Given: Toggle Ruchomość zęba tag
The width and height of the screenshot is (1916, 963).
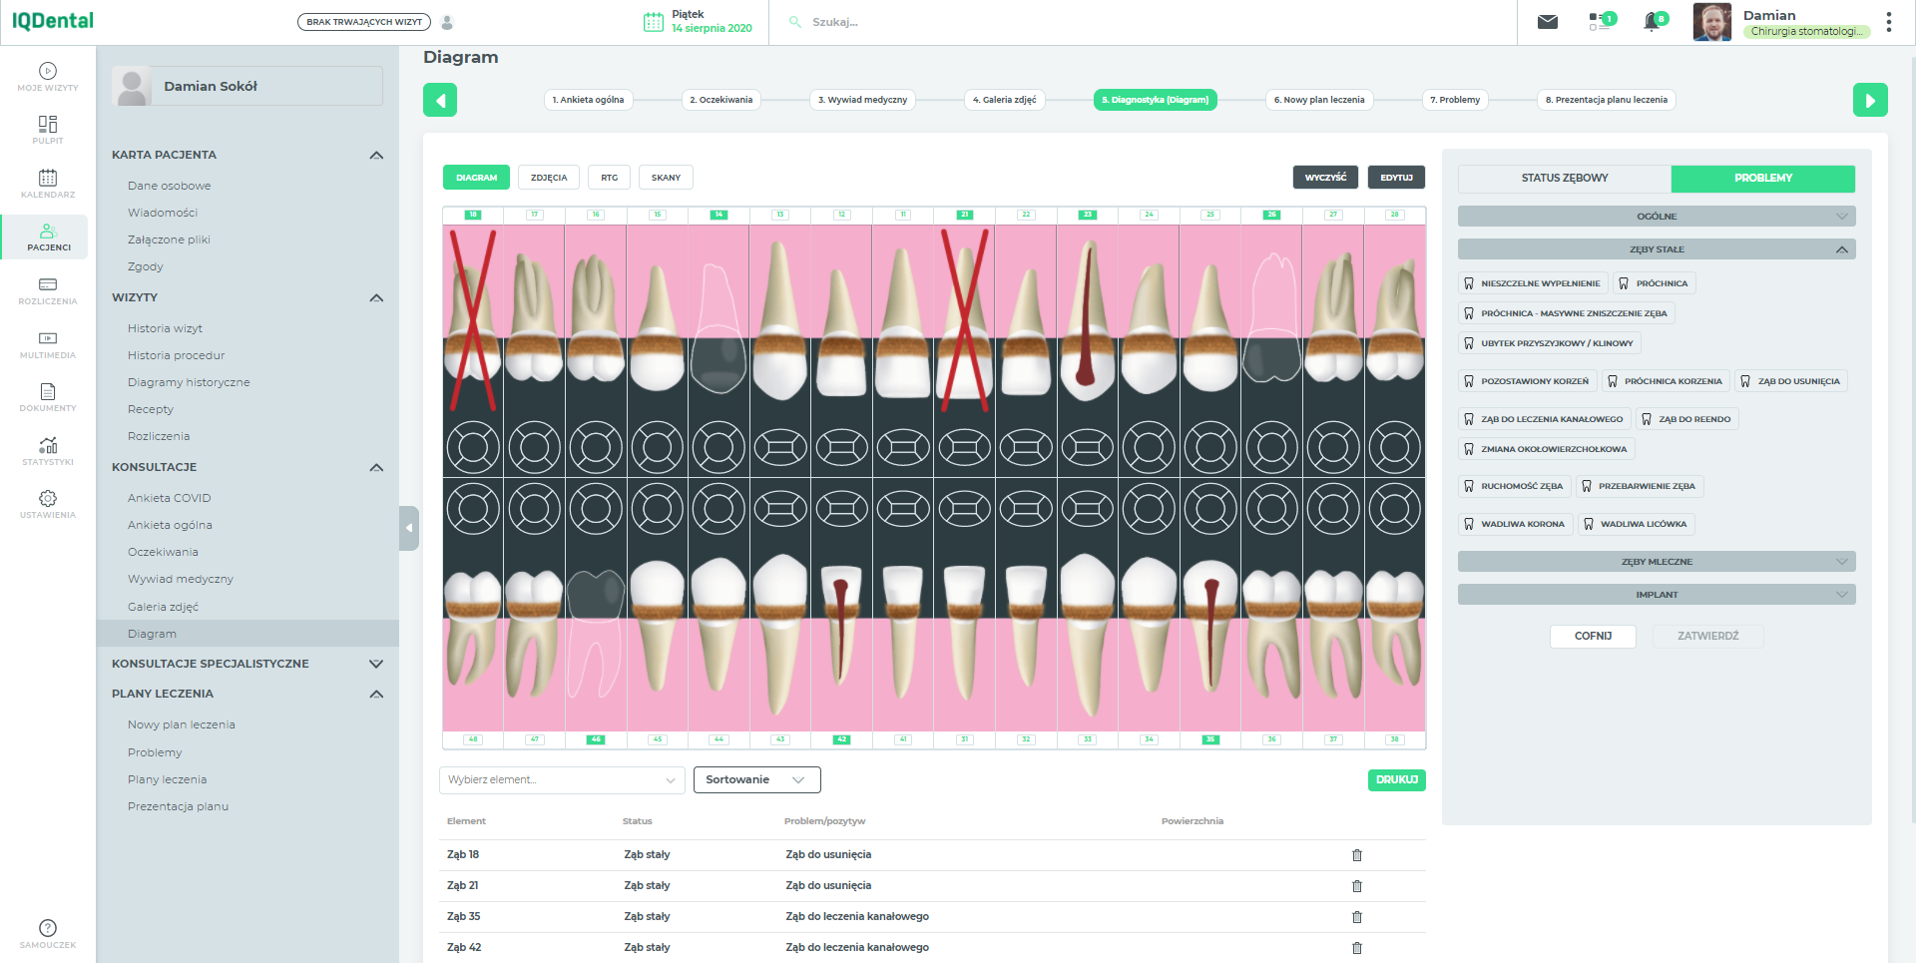Looking at the screenshot, I should (1514, 486).
